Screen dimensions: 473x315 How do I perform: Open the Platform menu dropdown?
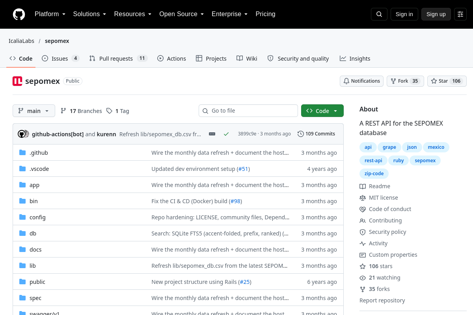tap(50, 14)
